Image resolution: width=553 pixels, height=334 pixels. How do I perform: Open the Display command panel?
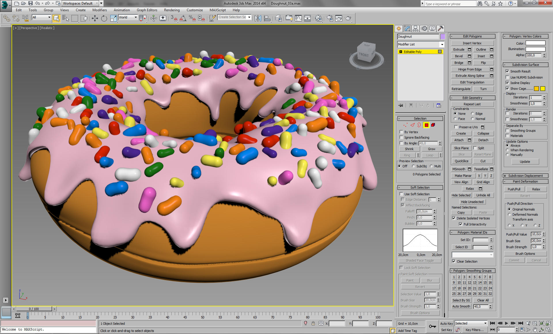coord(432,29)
